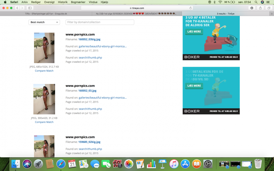This screenshot has width=274, height=171.
Task: Reload the tineye.com page
Action: click(190, 8)
